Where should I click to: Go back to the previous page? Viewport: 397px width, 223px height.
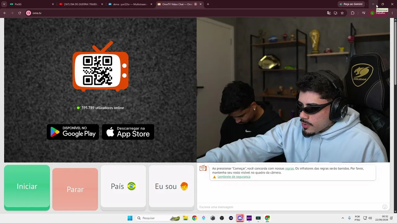click(x=5, y=13)
